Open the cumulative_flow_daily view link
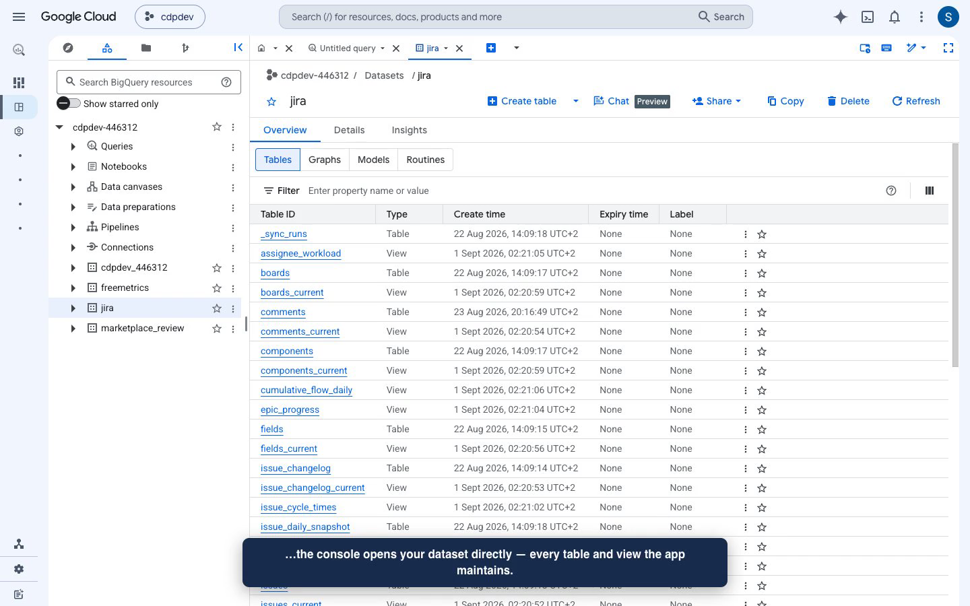Screen dimensions: 970x606 point(306,391)
